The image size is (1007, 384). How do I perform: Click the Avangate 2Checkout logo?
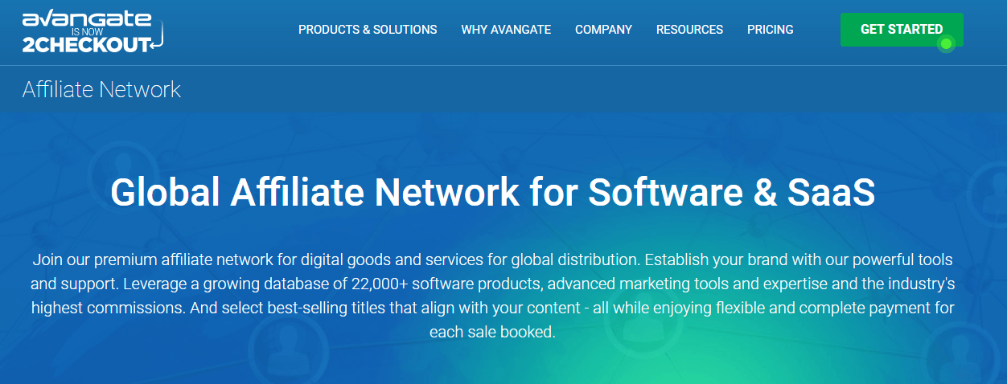click(x=92, y=32)
